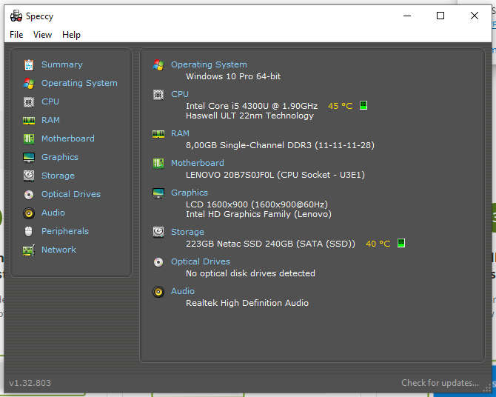Click the Motherboard icon in sidebar
This screenshot has width=496, height=397.
click(29, 139)
